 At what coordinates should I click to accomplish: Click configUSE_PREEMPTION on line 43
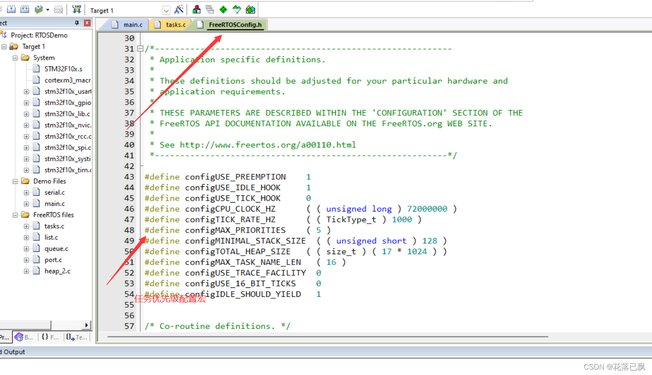click(x=235, y=177)
